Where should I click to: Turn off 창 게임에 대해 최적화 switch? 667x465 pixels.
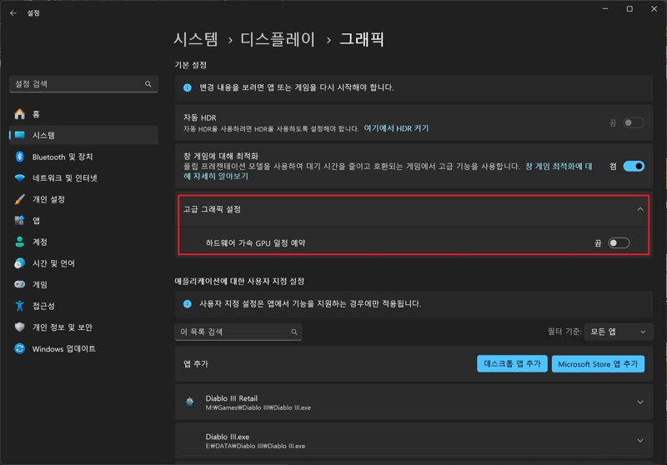pyautogui.click(x=634, y=166)
